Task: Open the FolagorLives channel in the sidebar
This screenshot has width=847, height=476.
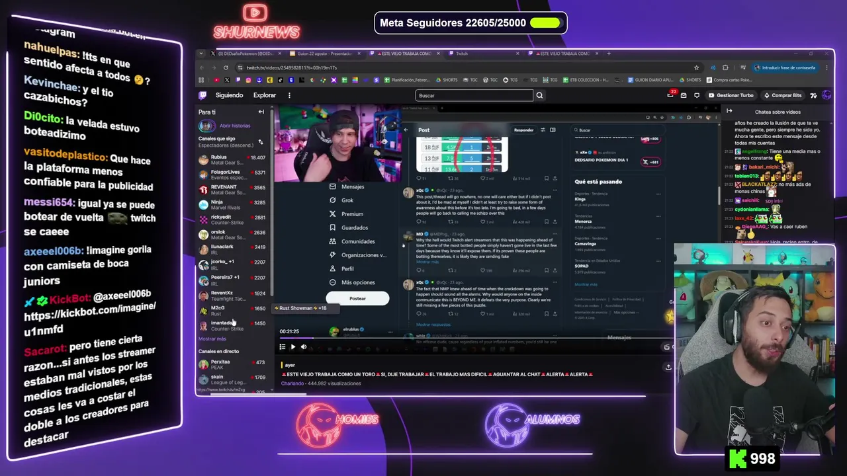Action: 232,175
